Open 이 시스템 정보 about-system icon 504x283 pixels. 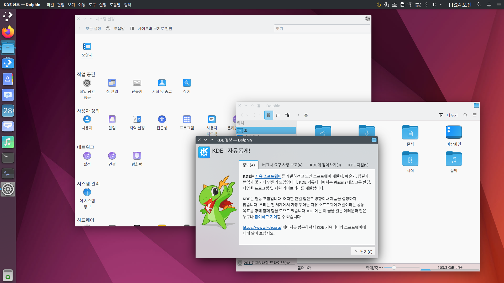tap(87, 192)
